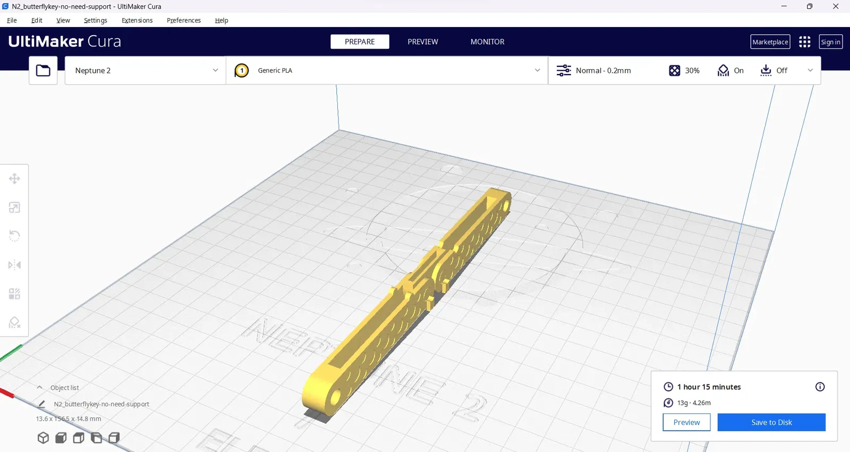Open the Extensions menu
This screenshot has height=452, width=850.
point(137,20)
